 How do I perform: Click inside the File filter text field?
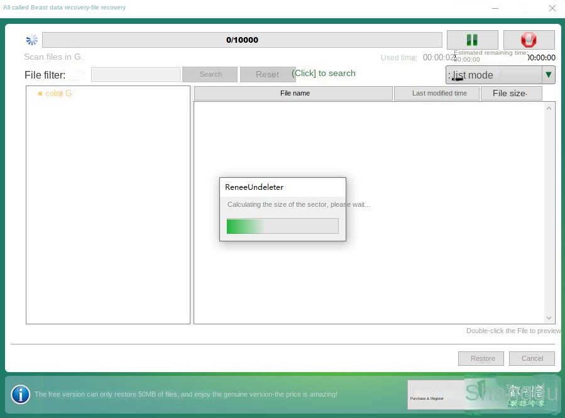click(x=135, y=74)
